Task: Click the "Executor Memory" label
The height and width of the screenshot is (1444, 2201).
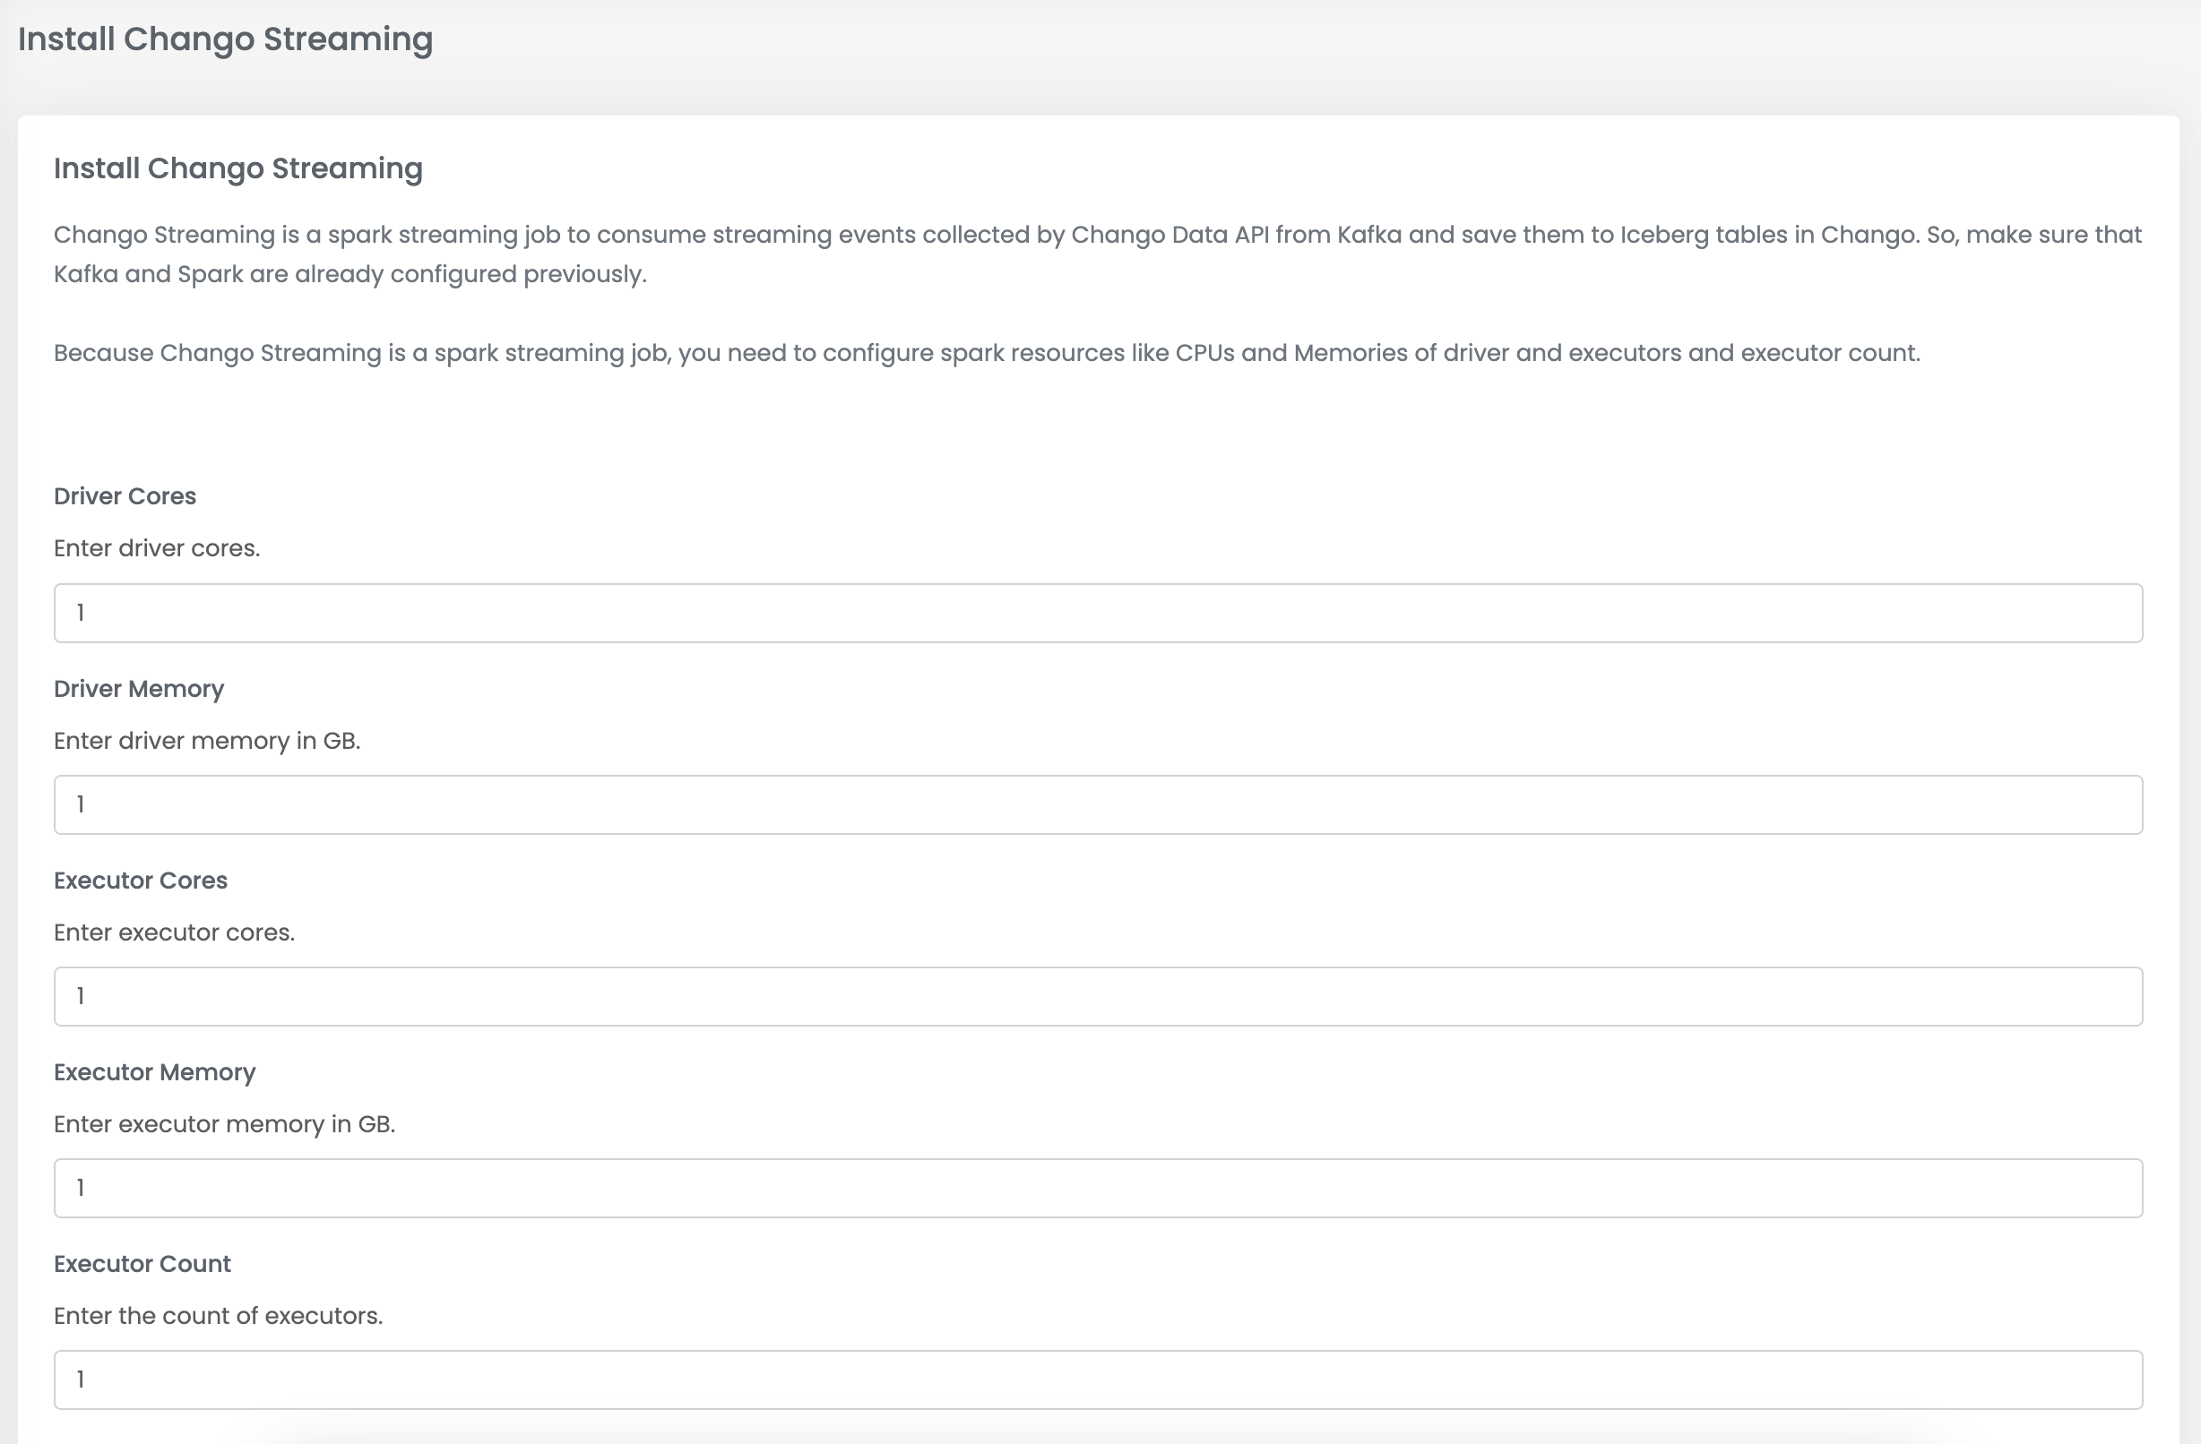Action: 154,1072
